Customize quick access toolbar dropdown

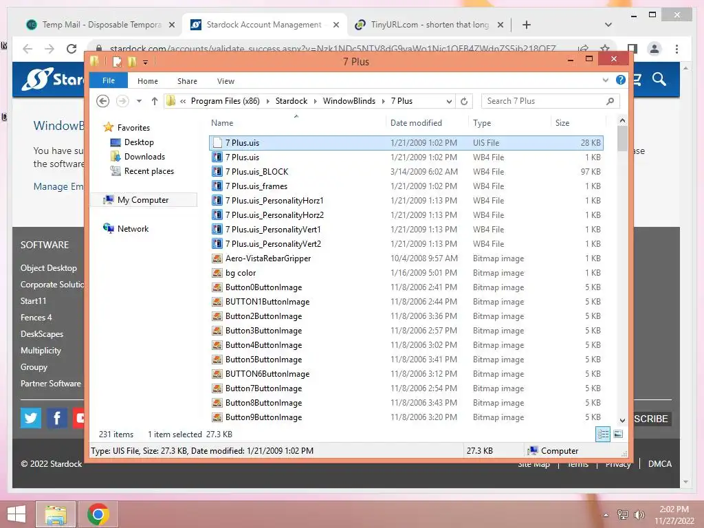click(x=146, y=63)
